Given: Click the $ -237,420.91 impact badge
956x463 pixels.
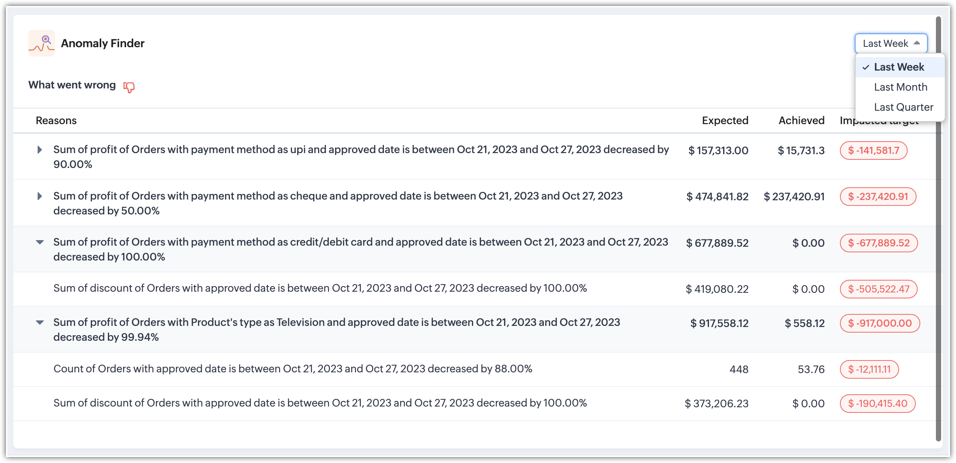Looking at the screenshot, I should click(x=878, y=197).
